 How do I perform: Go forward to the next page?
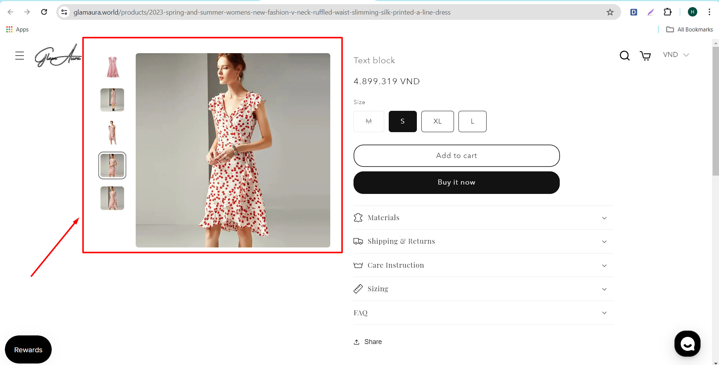pos(27,12)
